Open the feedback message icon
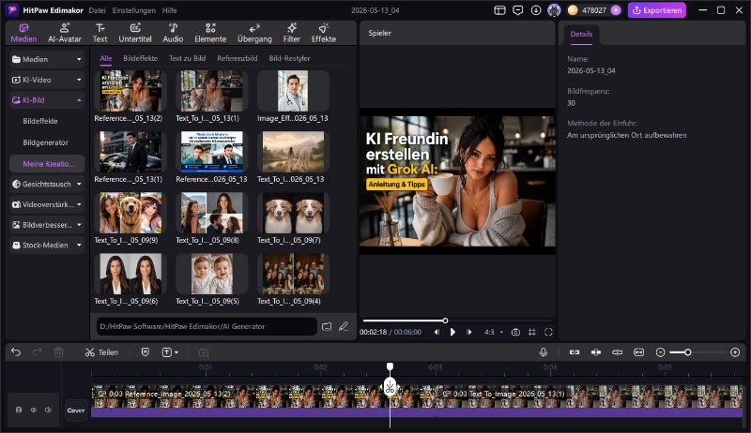751x433 pixels. click(x=518, y=10)
